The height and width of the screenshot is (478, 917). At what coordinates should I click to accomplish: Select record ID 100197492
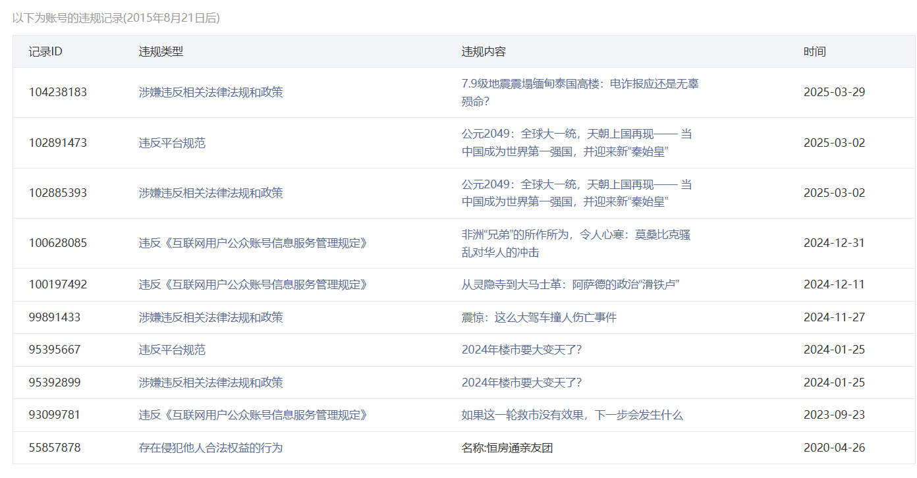click(58, 284)
